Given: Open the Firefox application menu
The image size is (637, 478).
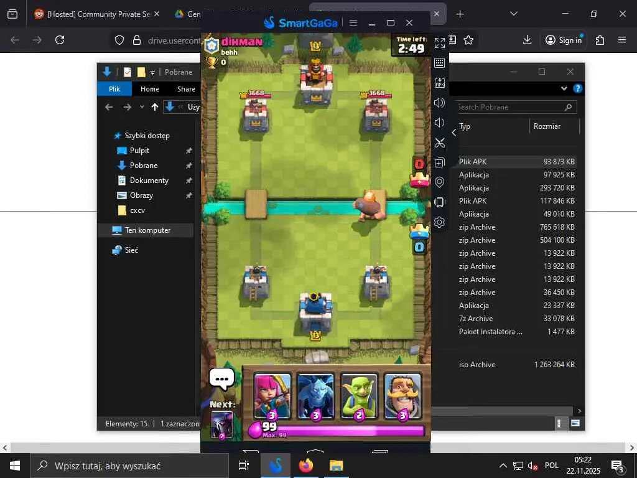Looking at the screenshot, I should [622, 40].
